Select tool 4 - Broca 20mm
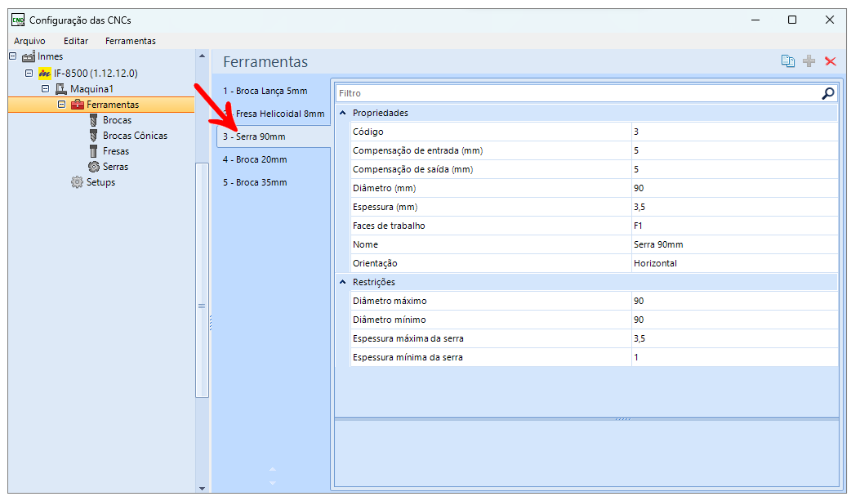This screenshot has width=851, height=501. pyautogui.click(x=255, y=159)
